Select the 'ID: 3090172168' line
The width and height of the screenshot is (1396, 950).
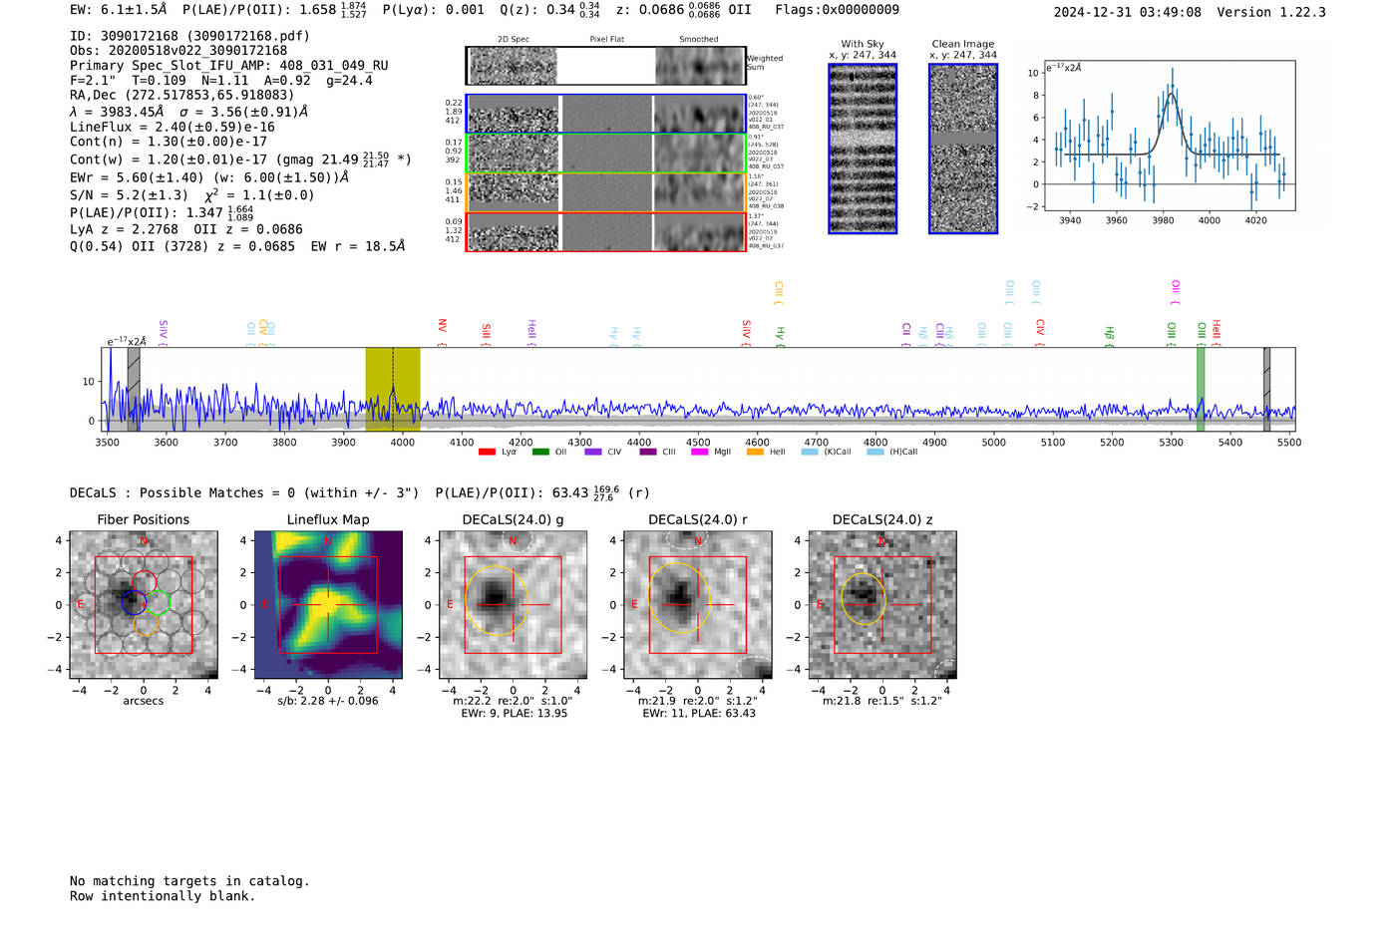point(189,36)
